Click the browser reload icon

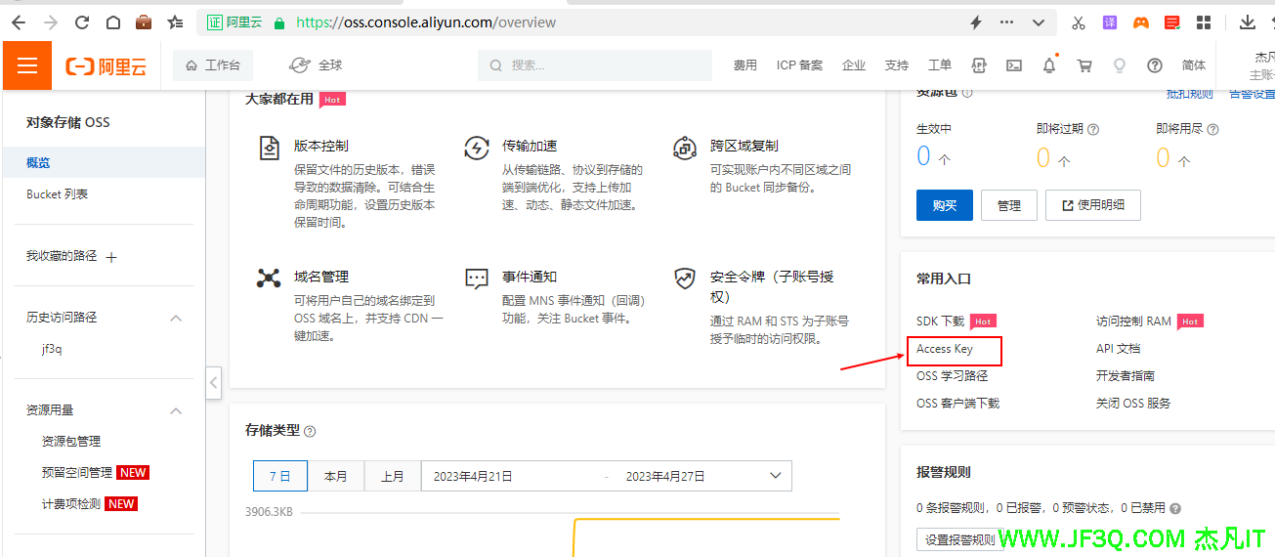(x=82, y=22)
